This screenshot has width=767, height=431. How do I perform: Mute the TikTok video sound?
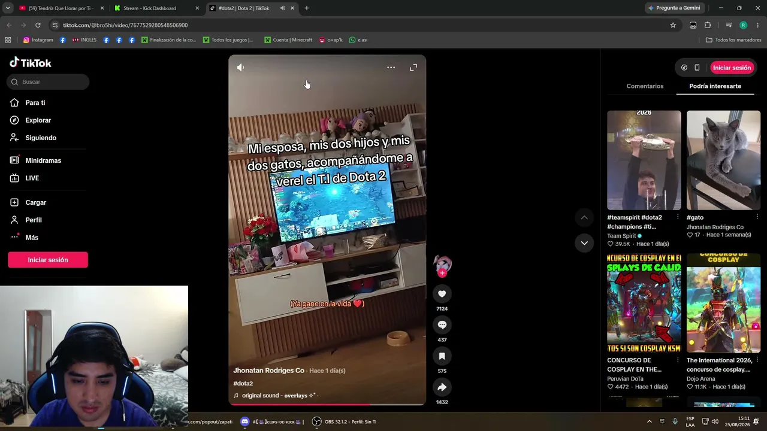click(x=240, y=68)
